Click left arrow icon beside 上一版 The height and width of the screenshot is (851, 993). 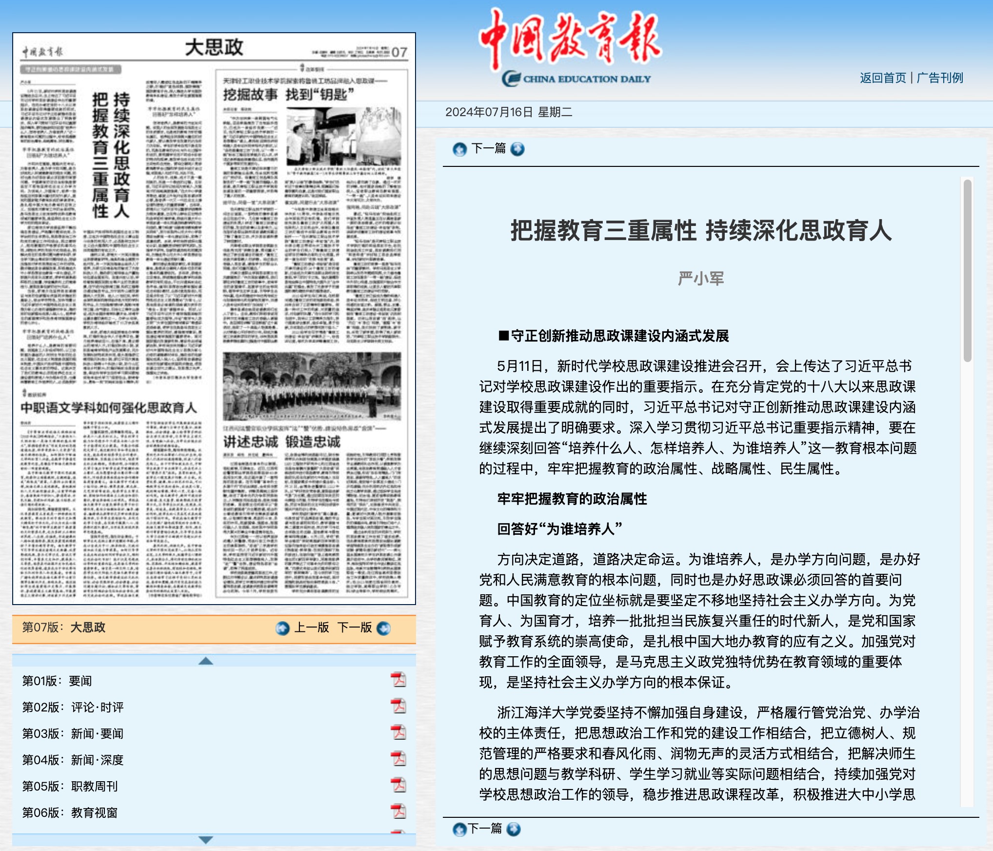(282, 628)
